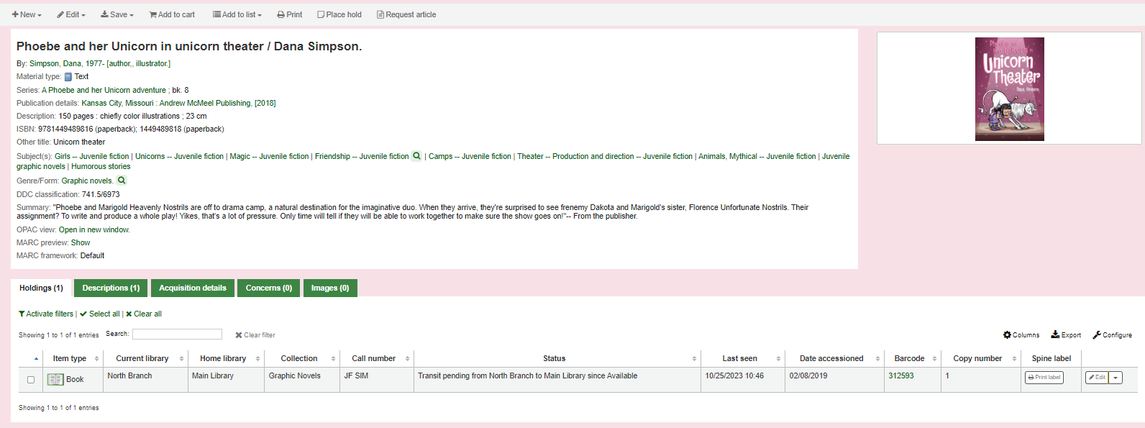Switch to Descriptions (1) tab
The height and width of the screenshot is (428, 1145).
(111, 288)
